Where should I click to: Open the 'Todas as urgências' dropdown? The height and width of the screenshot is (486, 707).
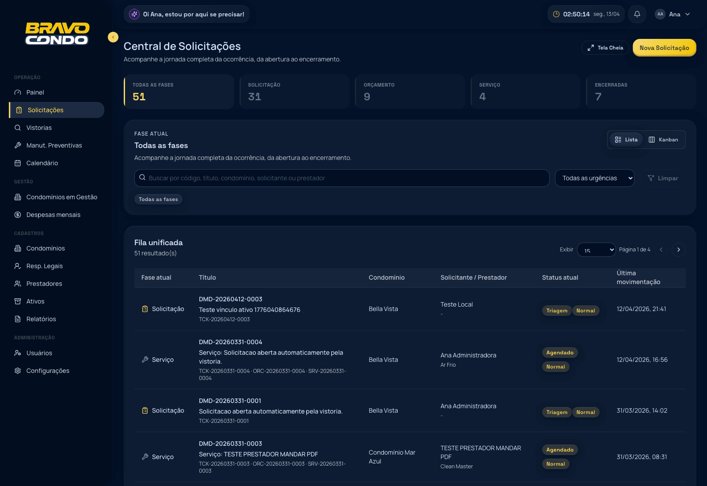[x=594, y=178]
